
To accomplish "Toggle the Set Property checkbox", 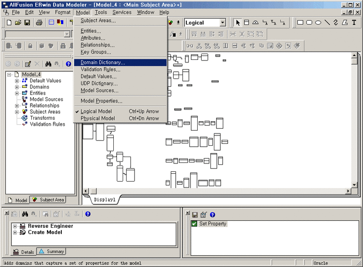I will click(x=194, y=224).
